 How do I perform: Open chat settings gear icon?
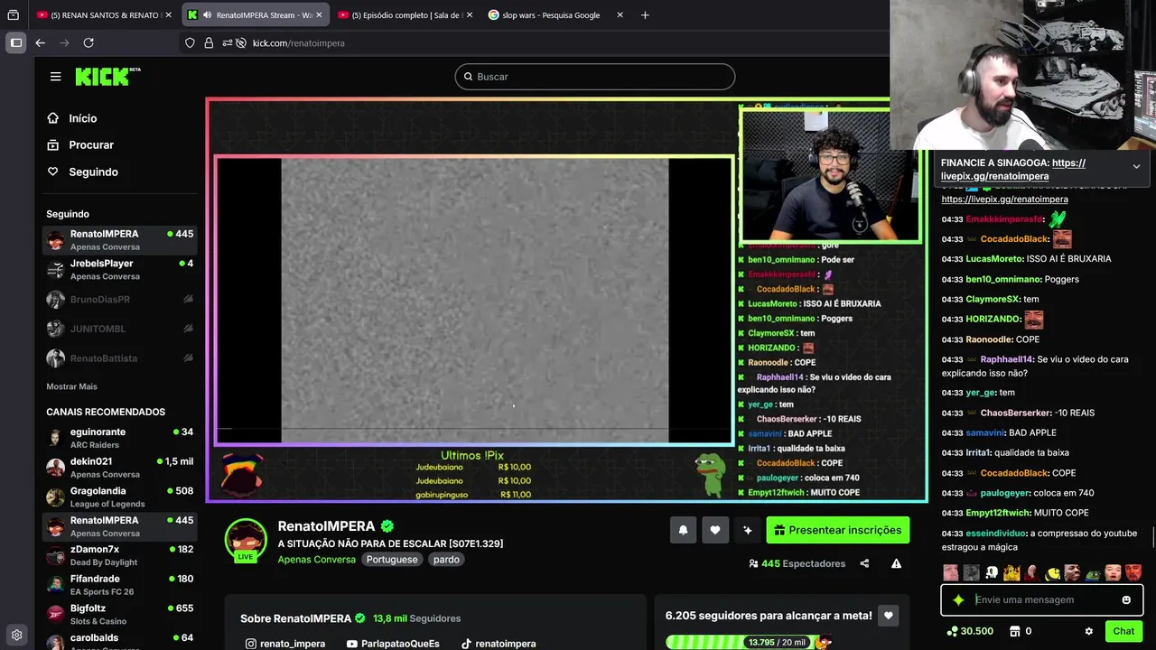click(1088, 631)
